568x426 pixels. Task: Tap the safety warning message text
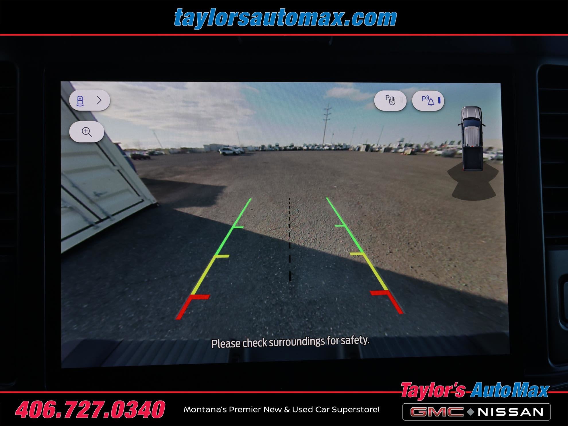pos(290,342)
